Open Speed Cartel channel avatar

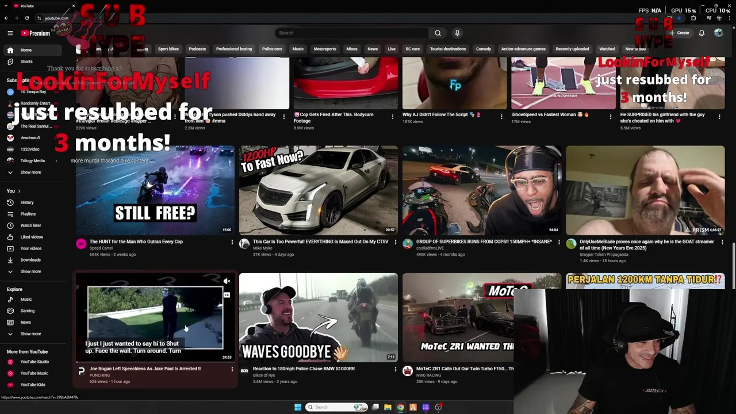click(x=81, y=244)
